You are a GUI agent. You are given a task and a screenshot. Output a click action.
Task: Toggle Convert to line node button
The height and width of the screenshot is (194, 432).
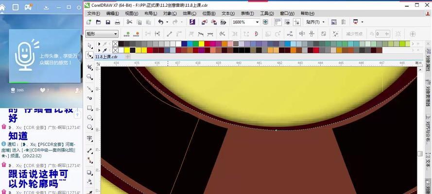[x=170, y=34]
